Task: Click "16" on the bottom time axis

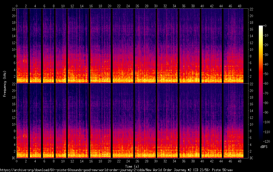Action: click(91, 161)
